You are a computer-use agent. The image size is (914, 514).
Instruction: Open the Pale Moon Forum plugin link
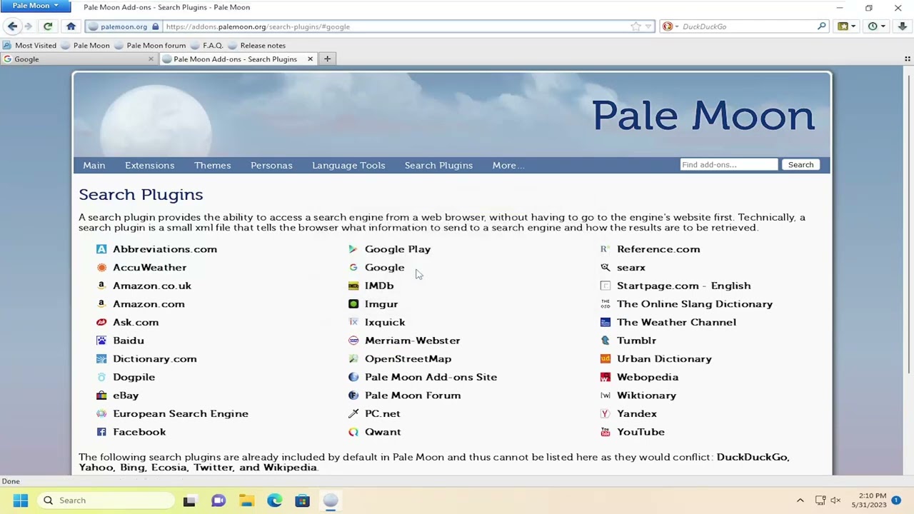pos(412,395)
